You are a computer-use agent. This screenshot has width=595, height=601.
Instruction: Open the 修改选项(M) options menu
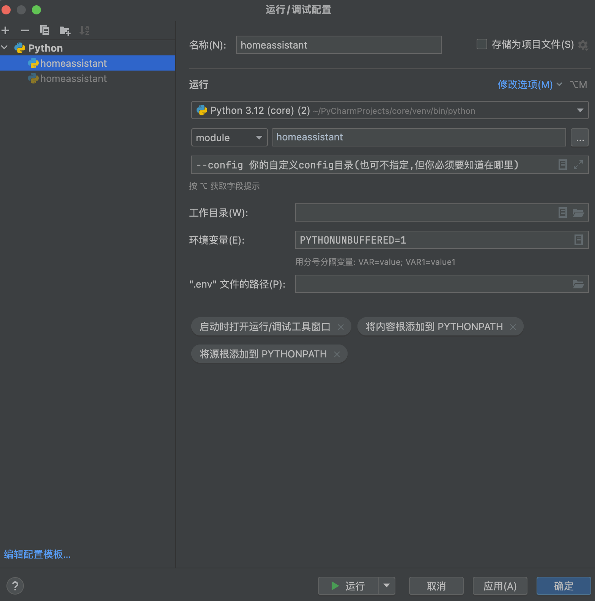(530, 84)
